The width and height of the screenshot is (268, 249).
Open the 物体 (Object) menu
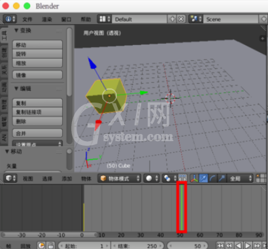pos(86,178)
